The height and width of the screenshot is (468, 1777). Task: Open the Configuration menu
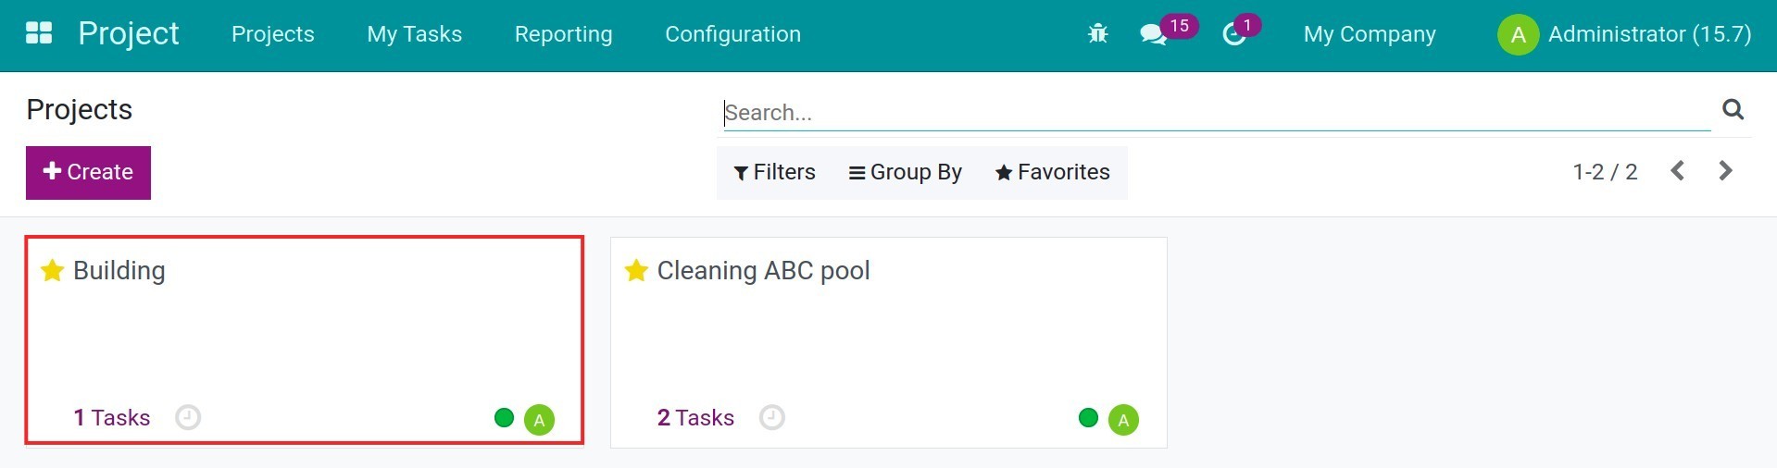point(732,34)
